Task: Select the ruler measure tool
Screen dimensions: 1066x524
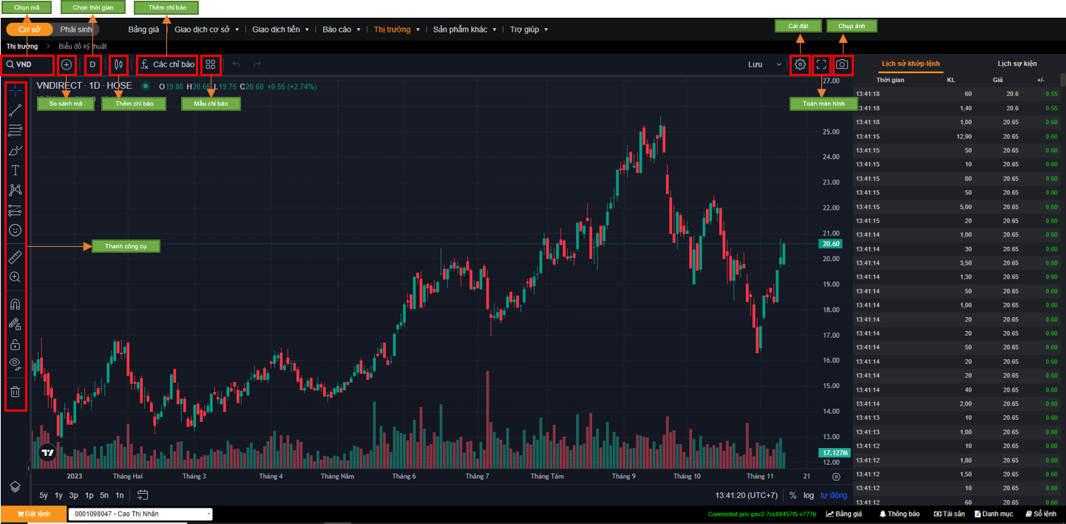Action: [x=16, y=257]
